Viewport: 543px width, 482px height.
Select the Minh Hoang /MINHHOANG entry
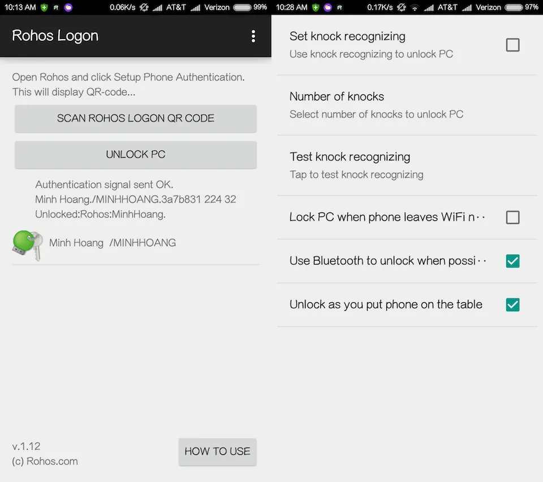coord(136,245)
